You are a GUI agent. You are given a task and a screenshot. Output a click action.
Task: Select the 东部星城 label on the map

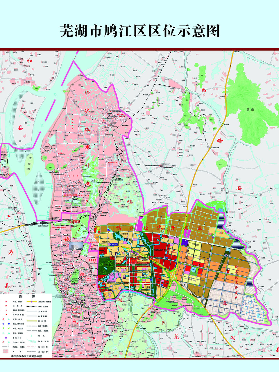[x=124, y=234]
